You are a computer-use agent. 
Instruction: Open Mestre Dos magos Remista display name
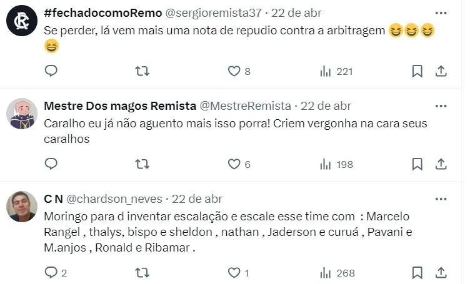120,105
